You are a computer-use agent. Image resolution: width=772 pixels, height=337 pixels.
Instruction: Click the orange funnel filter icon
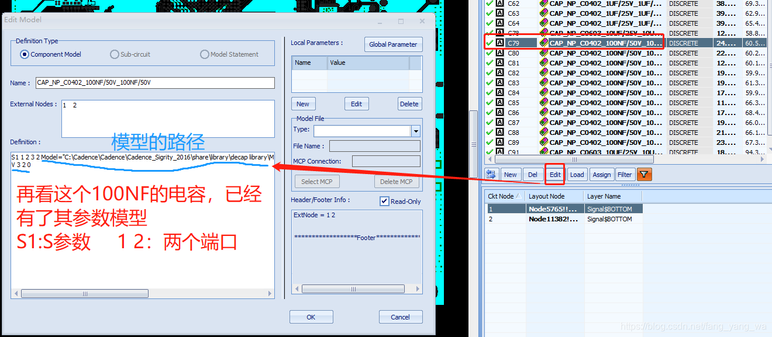pos(644,174)
